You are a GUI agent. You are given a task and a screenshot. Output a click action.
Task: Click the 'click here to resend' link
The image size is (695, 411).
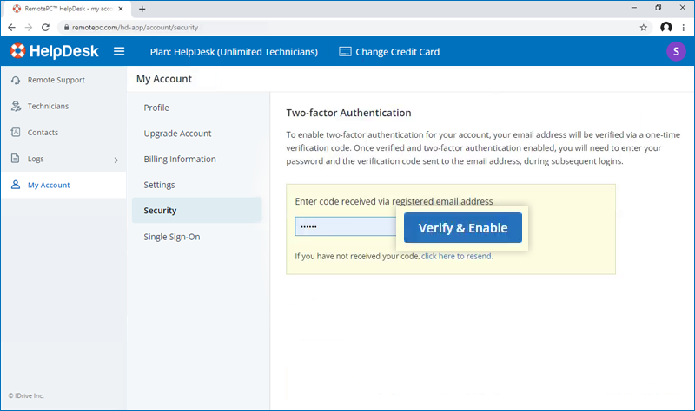[457, 257]
